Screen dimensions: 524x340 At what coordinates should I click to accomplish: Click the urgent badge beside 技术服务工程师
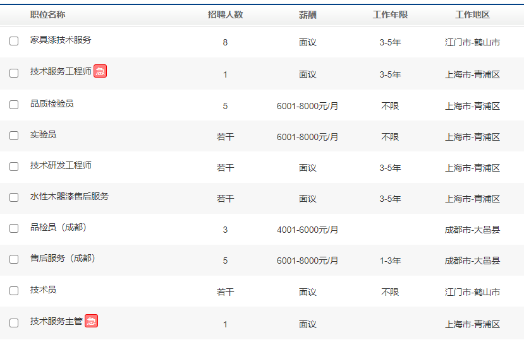(x=100, y=71)
